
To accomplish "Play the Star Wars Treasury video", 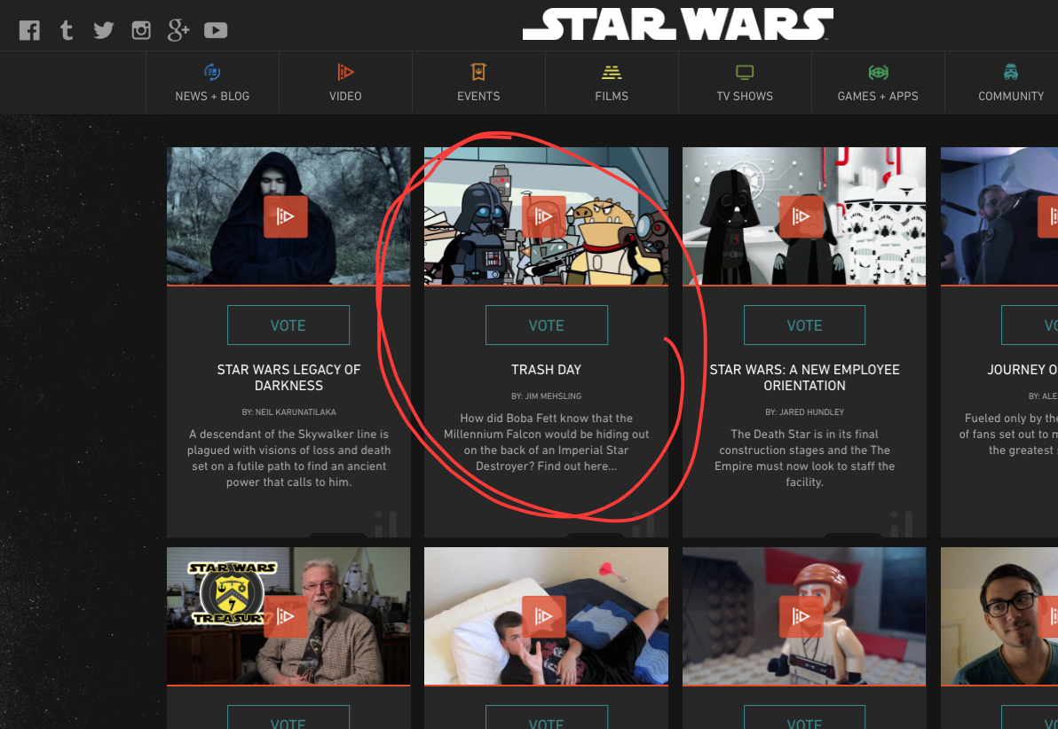I will 286,616.
